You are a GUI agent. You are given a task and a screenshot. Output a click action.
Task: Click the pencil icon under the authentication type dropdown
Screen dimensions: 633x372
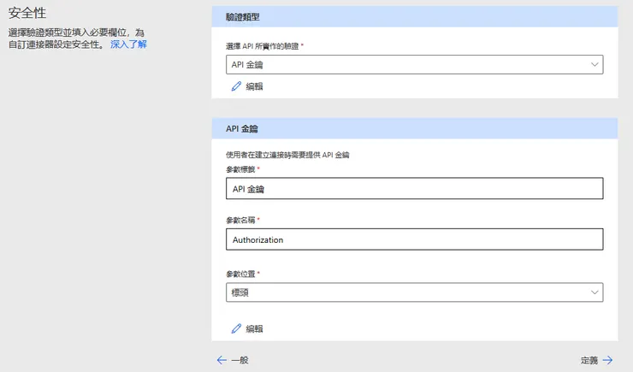(236, 86)
